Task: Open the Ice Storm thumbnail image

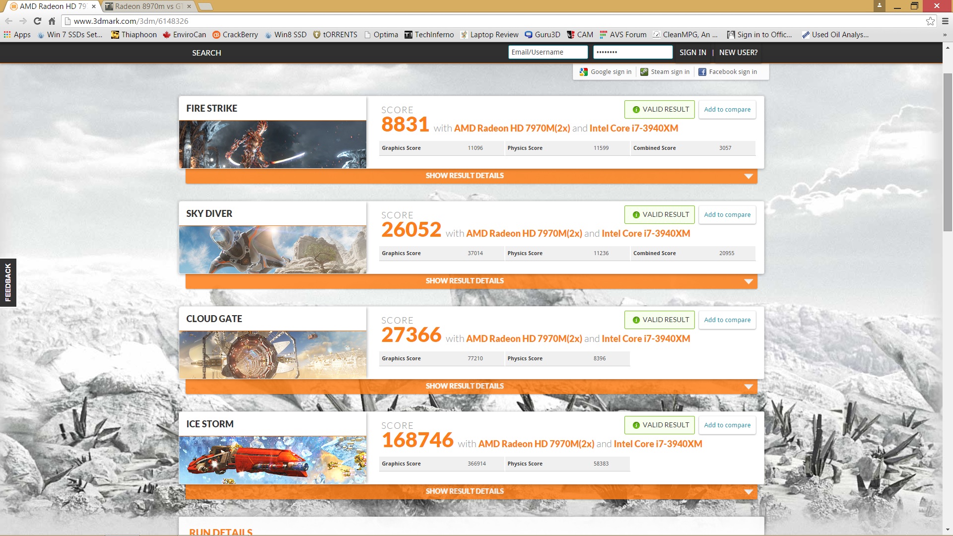Action: pos(272,460)
